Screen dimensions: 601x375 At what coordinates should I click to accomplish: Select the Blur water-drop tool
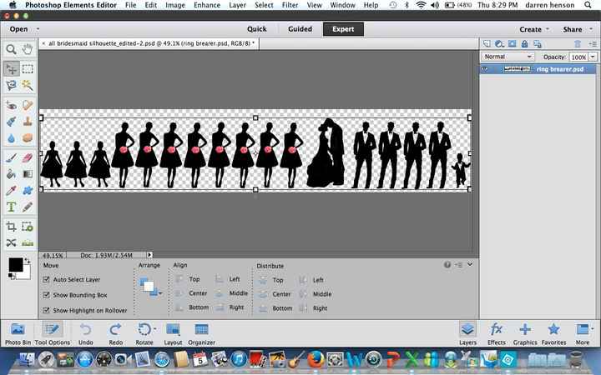pos(11,137)
